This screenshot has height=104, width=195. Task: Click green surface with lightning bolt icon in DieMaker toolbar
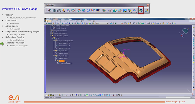79,10
